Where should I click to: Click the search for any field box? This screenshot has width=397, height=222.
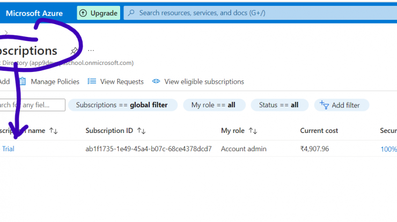point(32,105)
